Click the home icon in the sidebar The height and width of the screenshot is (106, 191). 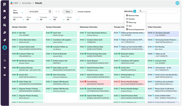tap(5, 11)
